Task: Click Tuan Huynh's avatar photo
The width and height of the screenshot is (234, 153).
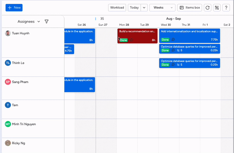Action: [8, 33]
